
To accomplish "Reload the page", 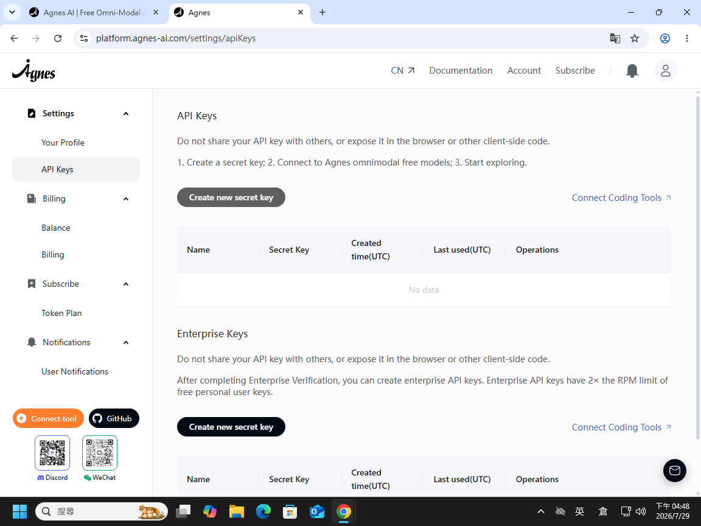I will point(58,38).
